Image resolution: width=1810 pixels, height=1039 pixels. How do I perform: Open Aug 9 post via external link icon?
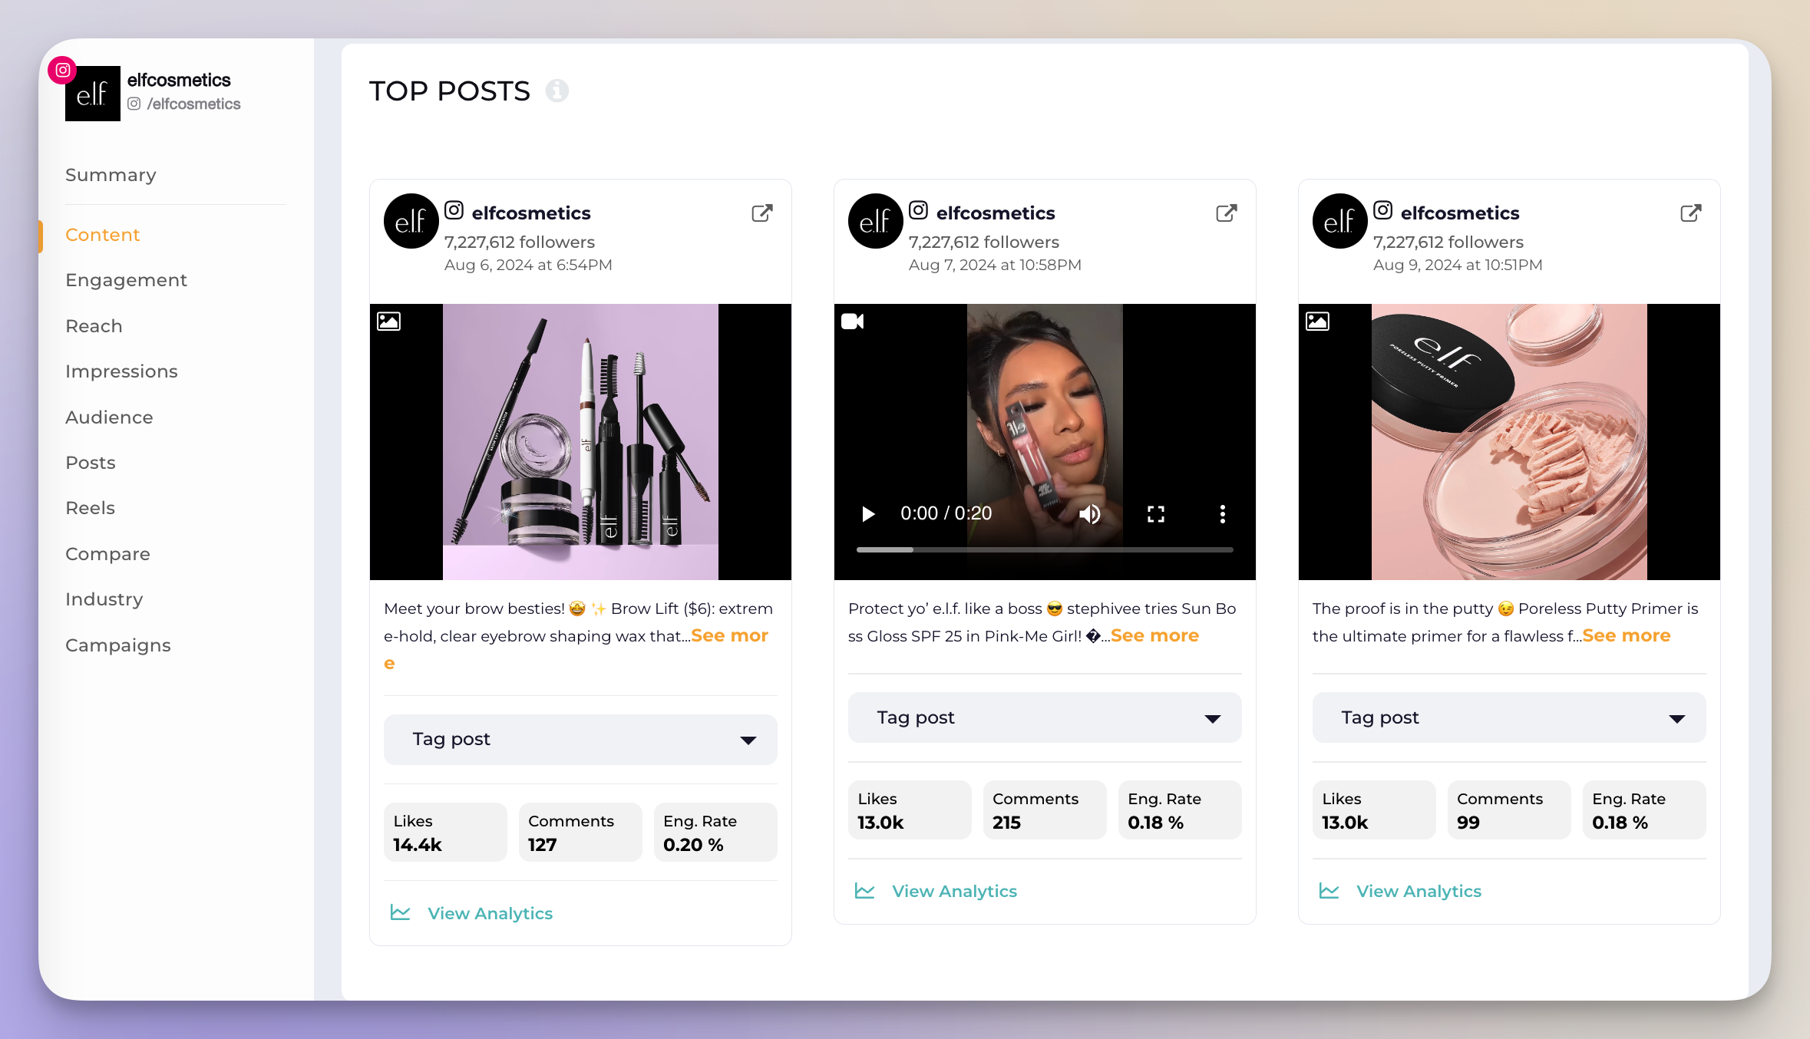[1691, 213]
